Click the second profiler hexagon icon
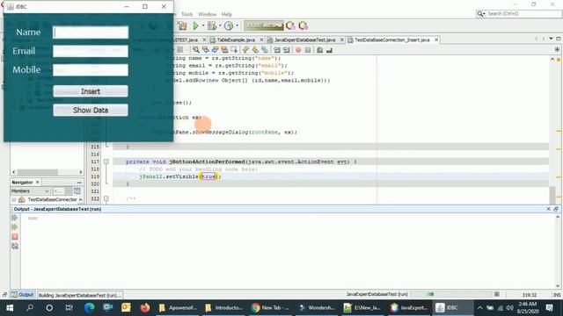 tap(303, 25)
